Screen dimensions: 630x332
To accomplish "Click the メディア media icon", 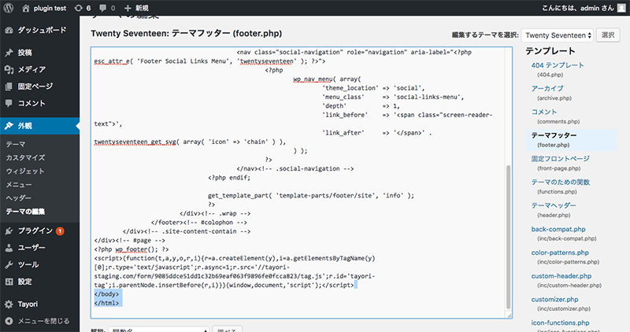I will click(x=9, y=69).
